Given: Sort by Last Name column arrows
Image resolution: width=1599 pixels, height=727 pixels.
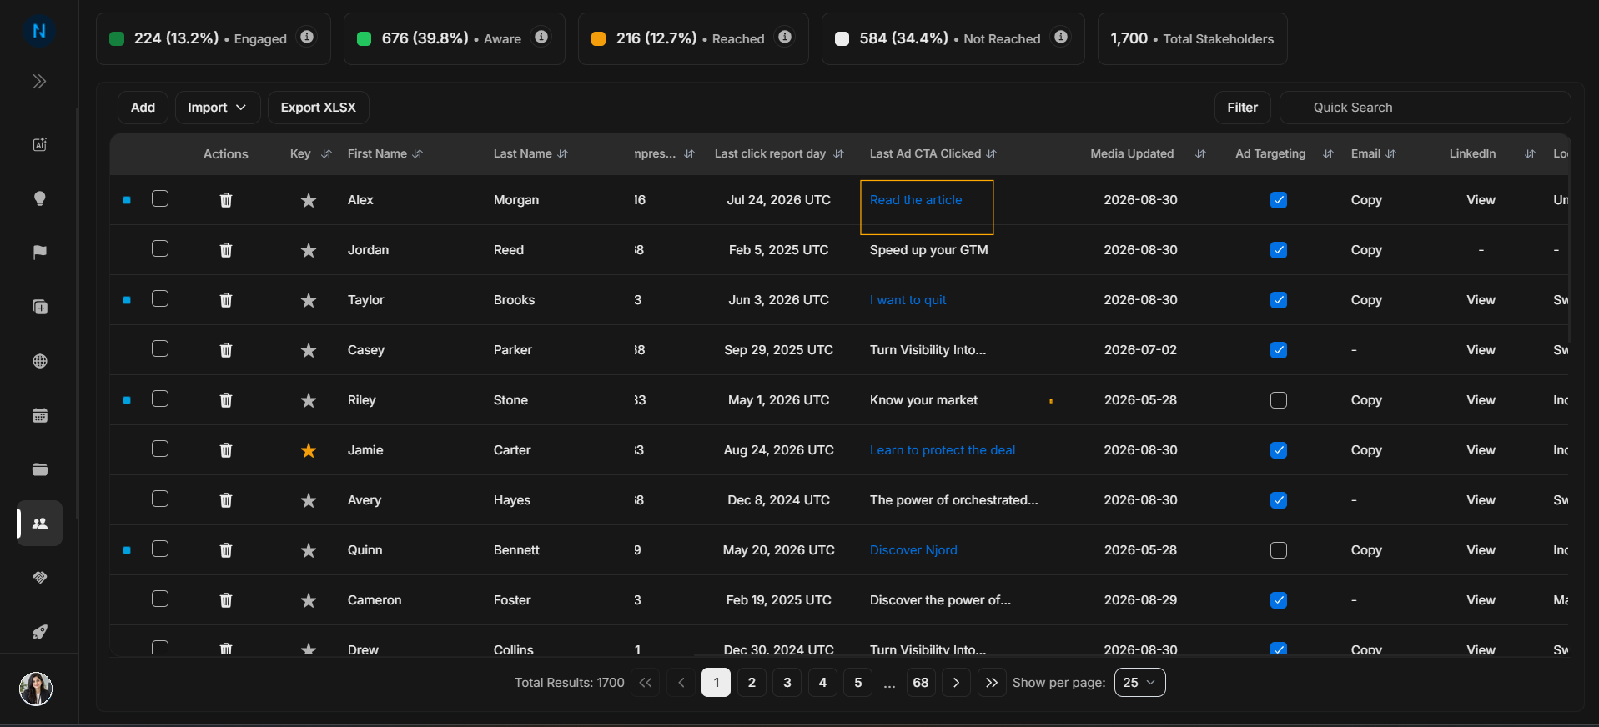Looking at the screenshot, I should pos(562,154).
